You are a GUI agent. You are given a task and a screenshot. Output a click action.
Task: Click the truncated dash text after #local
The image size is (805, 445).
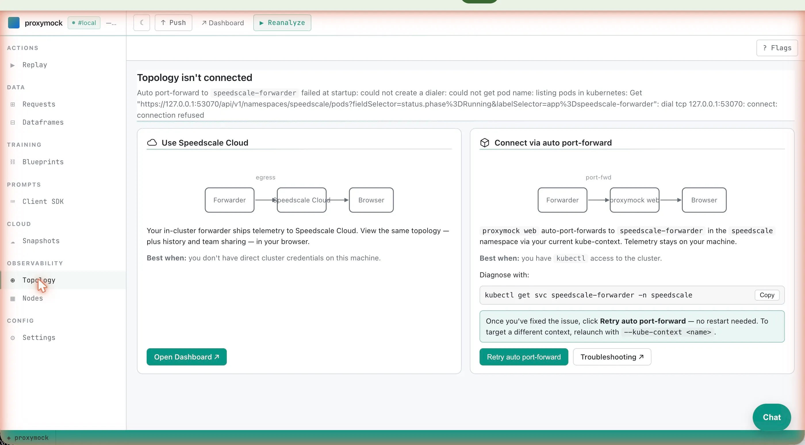coord(111,23)
